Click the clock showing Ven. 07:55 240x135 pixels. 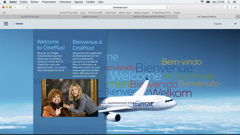pyautogui.click(x=218, y=2)
